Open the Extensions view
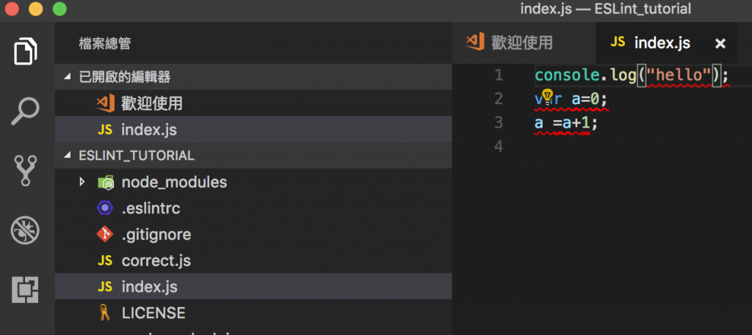 coord(25,290)
